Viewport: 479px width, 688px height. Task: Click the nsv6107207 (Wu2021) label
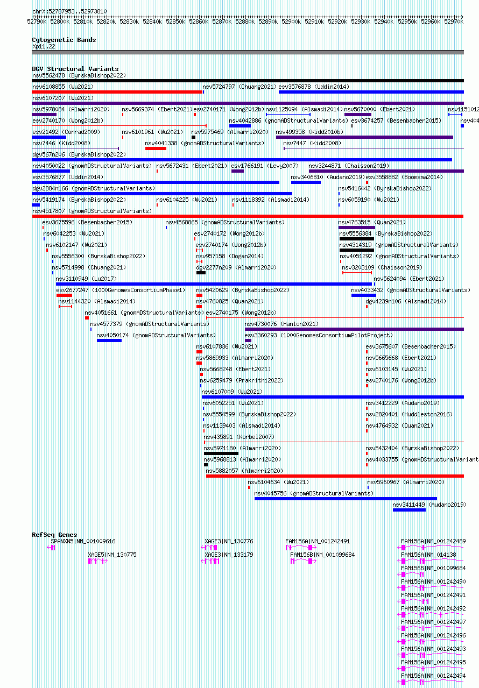[x=62, y=98]
